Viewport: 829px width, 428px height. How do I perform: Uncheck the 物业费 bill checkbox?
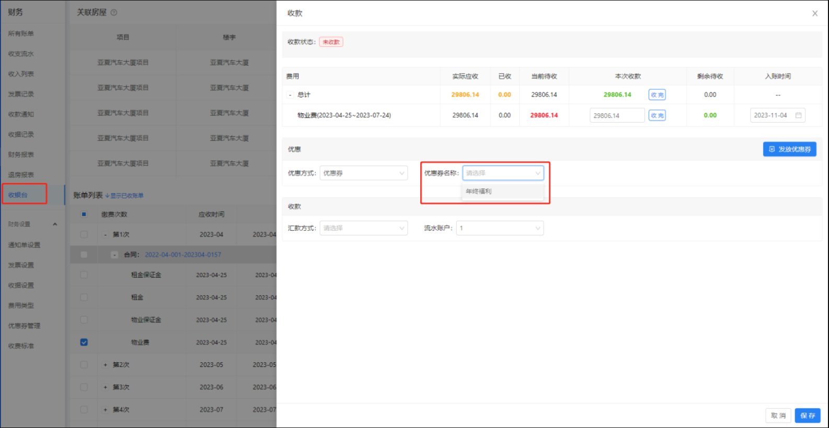click(84, 342)
